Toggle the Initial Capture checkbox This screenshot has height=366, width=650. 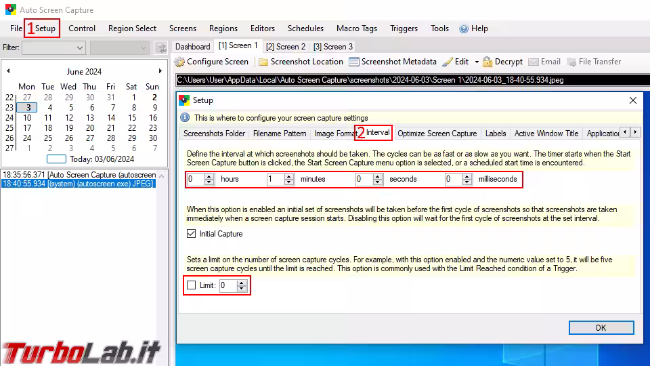[x=191, y=234]
